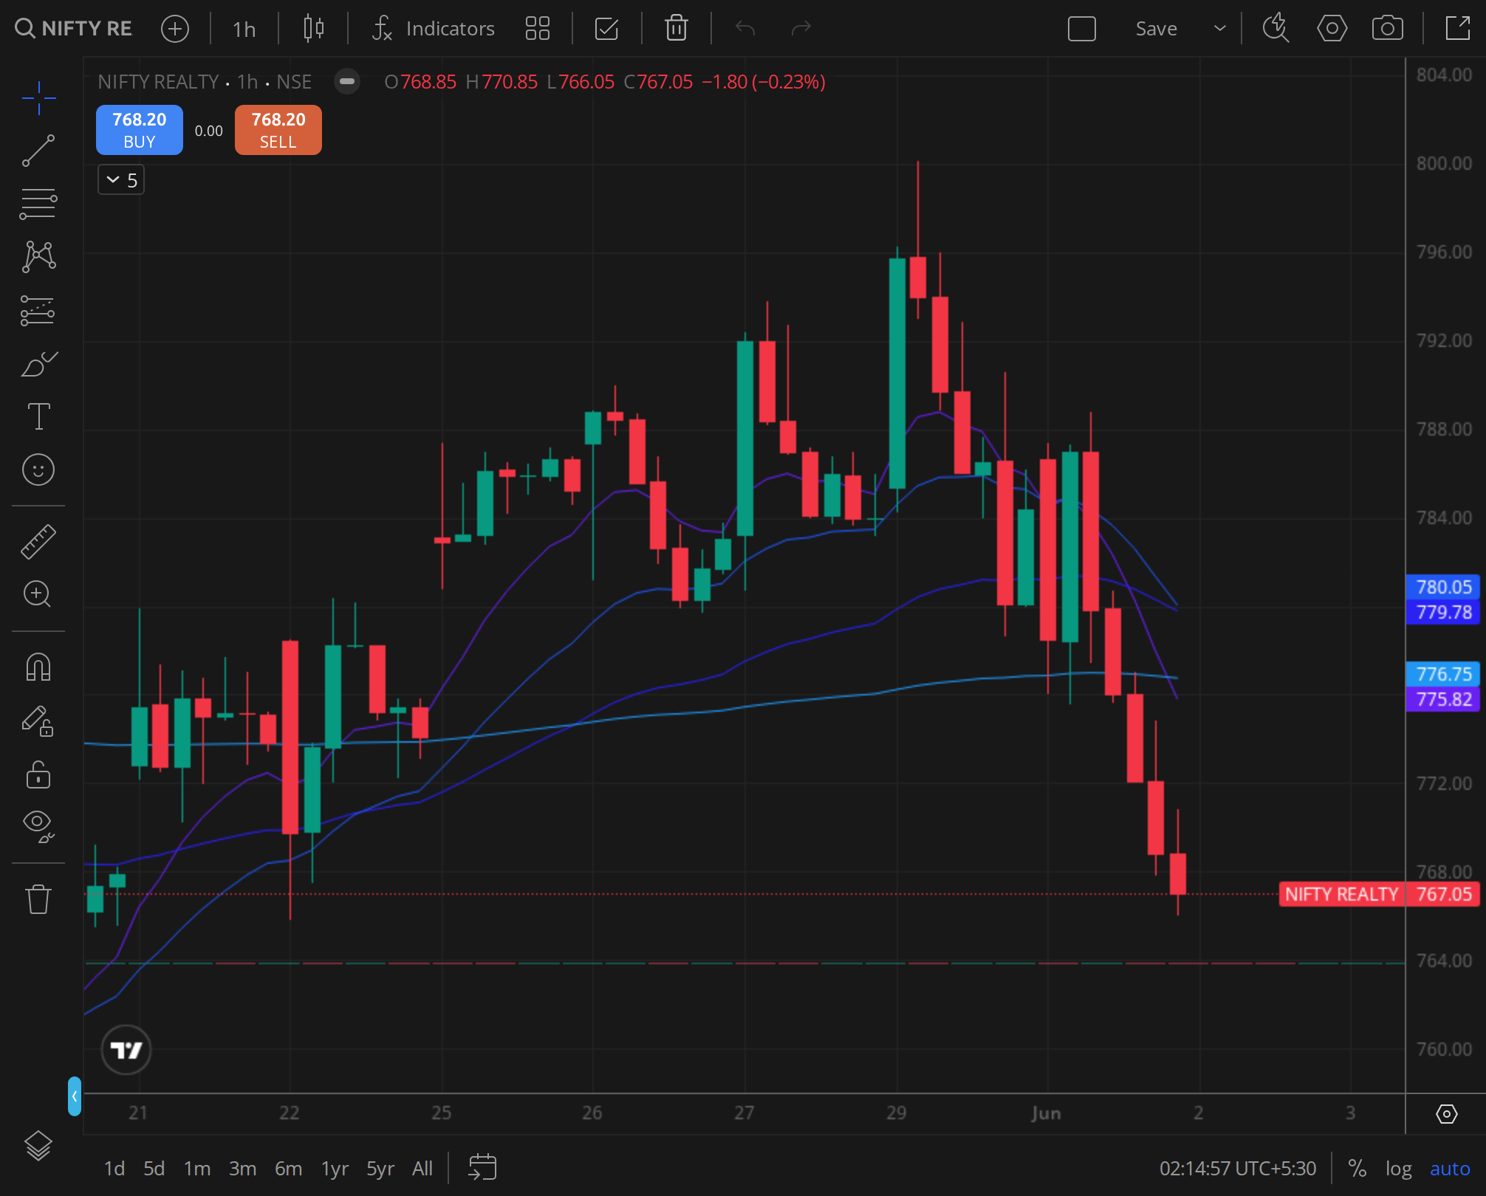Open the checkmark alert tool in toolbar
This screenshot has width=1486, height=1196.
point(606,29)
